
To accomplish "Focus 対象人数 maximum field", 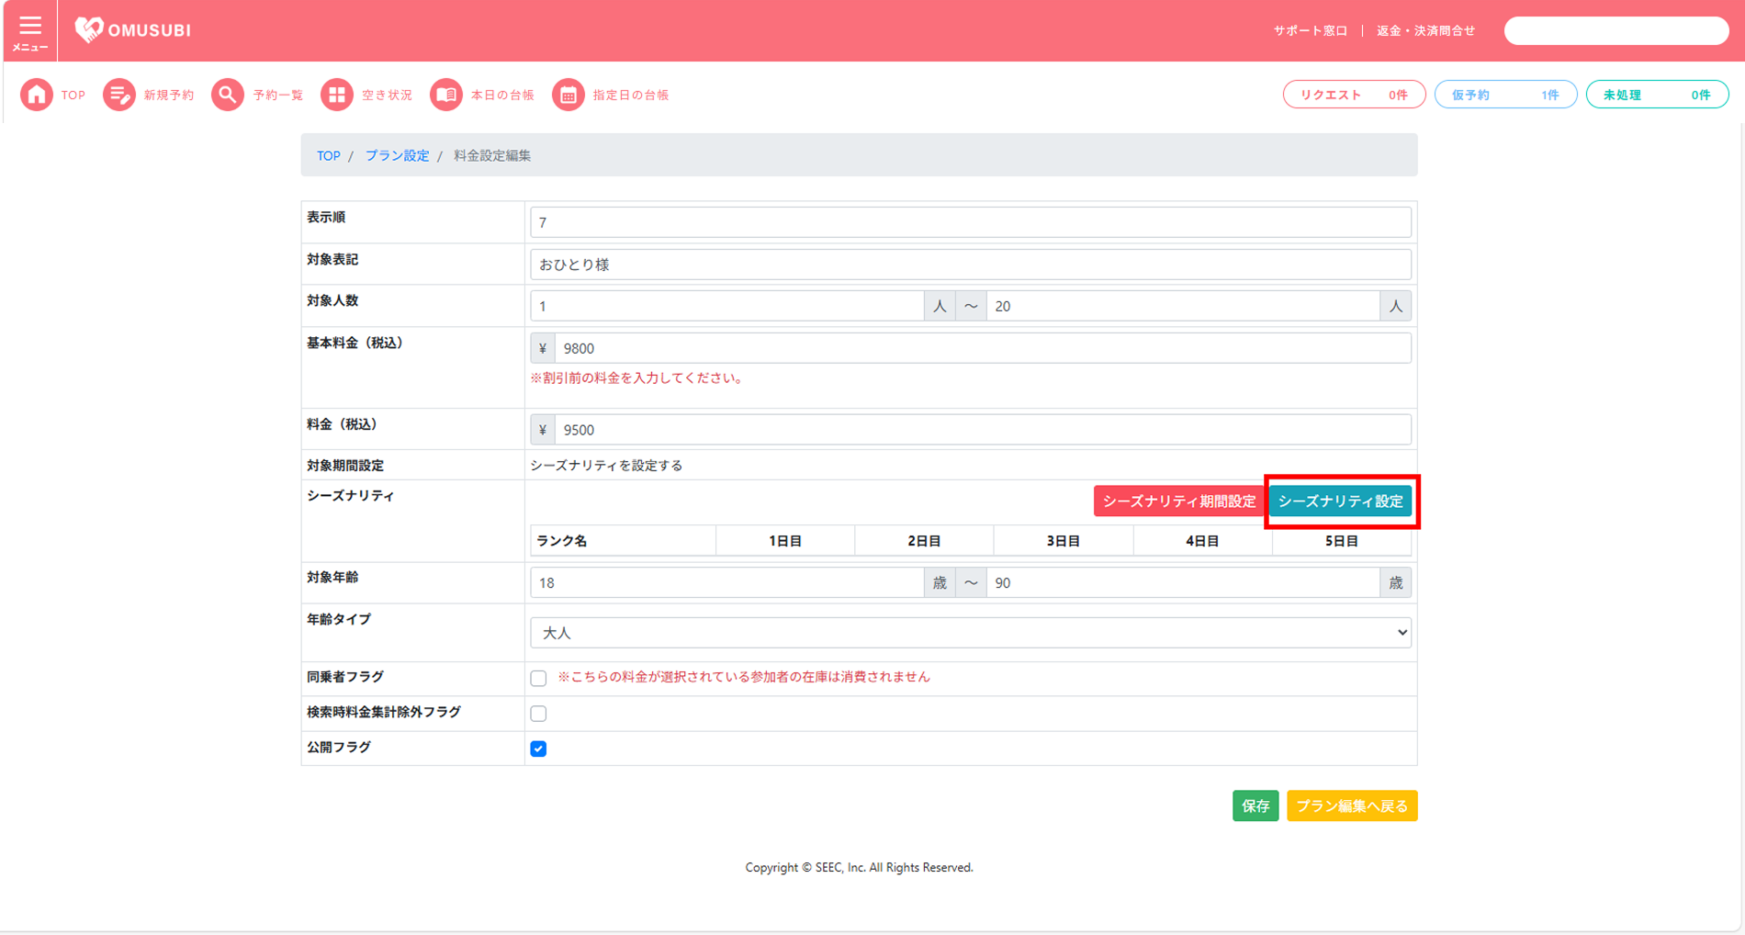I will (1183, 306).
